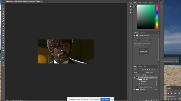181x101 pixels.
Task: Select the Eyedropper tool
Action: [3, 19]
